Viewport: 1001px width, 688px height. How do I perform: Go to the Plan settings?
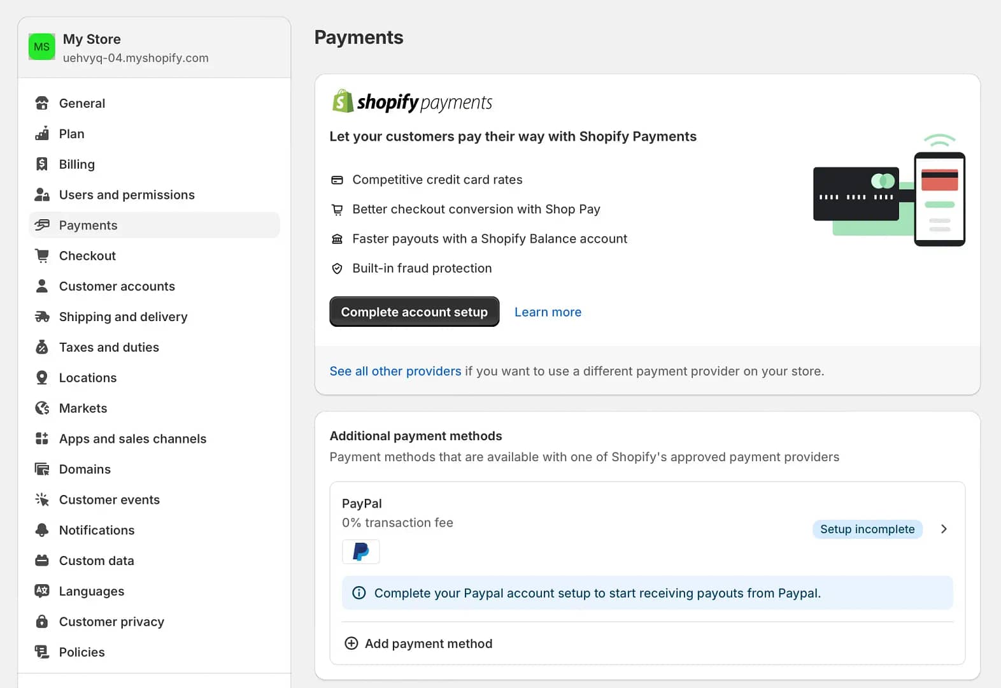pos(155,134)
